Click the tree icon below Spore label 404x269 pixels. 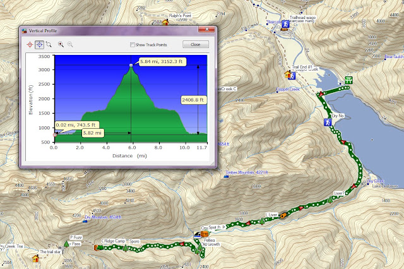point(125,248)
